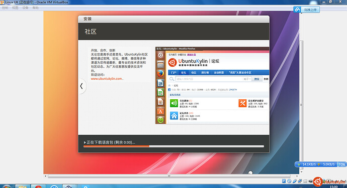
Task: Go to previous installer slide arrow
Action: 81,86
